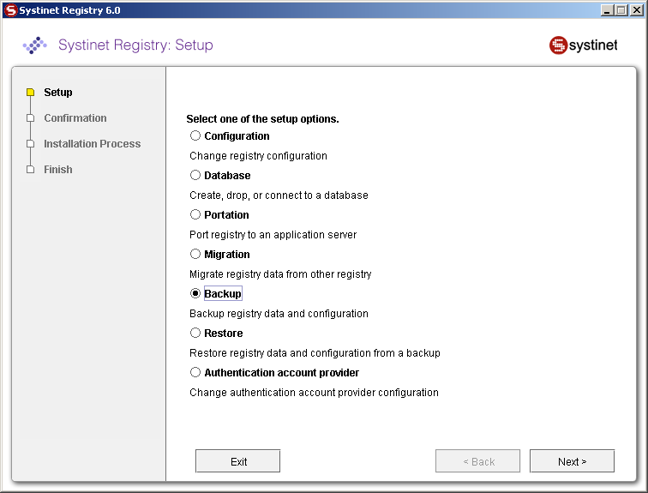Select the Database radio button
The height and width of the screenshot is (493, 648).
point(195,175)
